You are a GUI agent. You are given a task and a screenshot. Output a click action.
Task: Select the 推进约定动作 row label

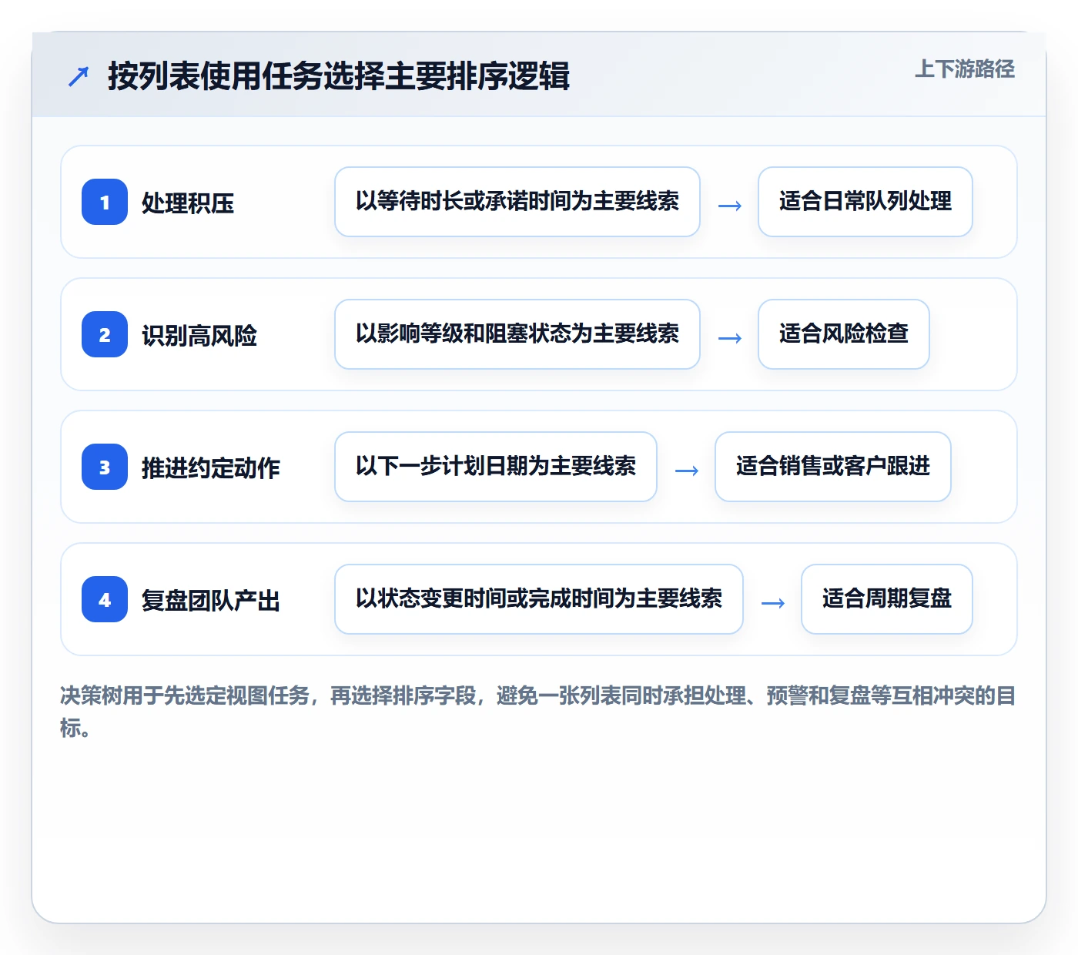click(211, 467)
